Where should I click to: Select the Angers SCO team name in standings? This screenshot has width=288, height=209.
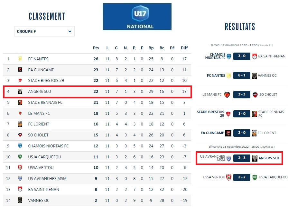(x=40, y=92)
